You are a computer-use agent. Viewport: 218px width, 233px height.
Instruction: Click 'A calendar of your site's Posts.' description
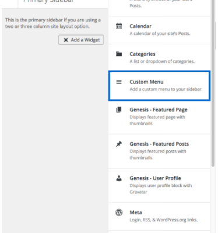[x=160, y=33]
